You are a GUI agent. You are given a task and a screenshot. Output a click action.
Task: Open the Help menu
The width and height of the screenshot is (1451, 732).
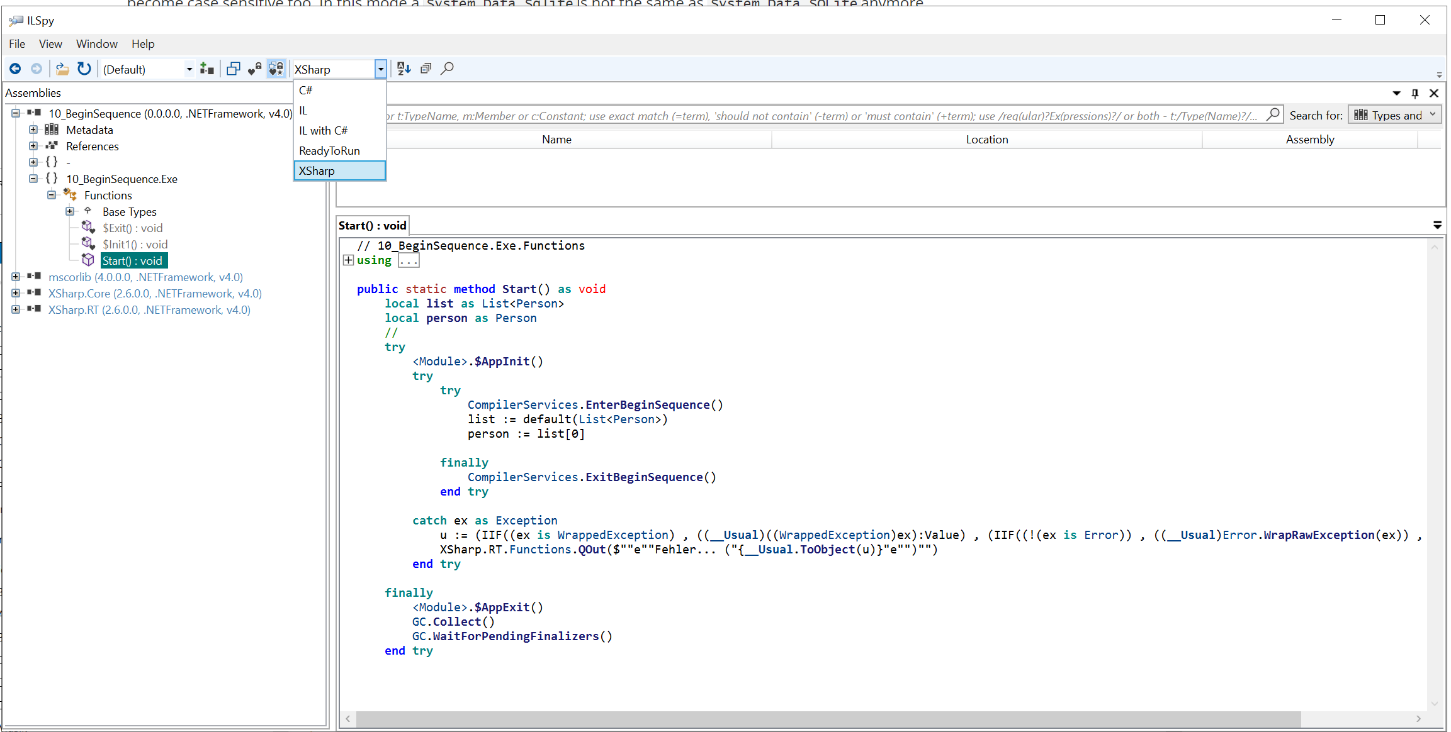143,44
